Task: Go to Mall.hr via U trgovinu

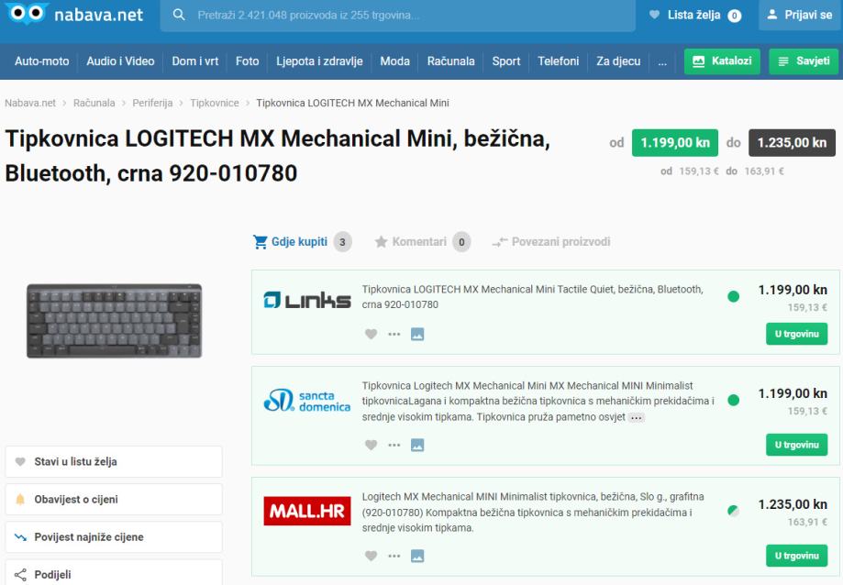Action: (x=797, y=556)
